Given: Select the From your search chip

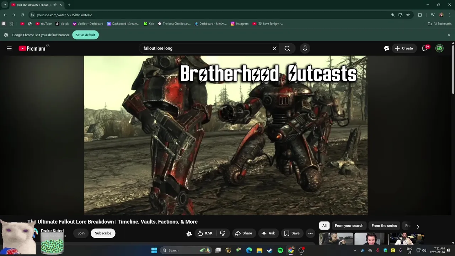Looking at the screenshot, I should tap(349, 226).
